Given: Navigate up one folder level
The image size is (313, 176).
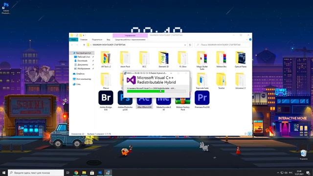Looking at the screenshot, I should coord(84,45).
